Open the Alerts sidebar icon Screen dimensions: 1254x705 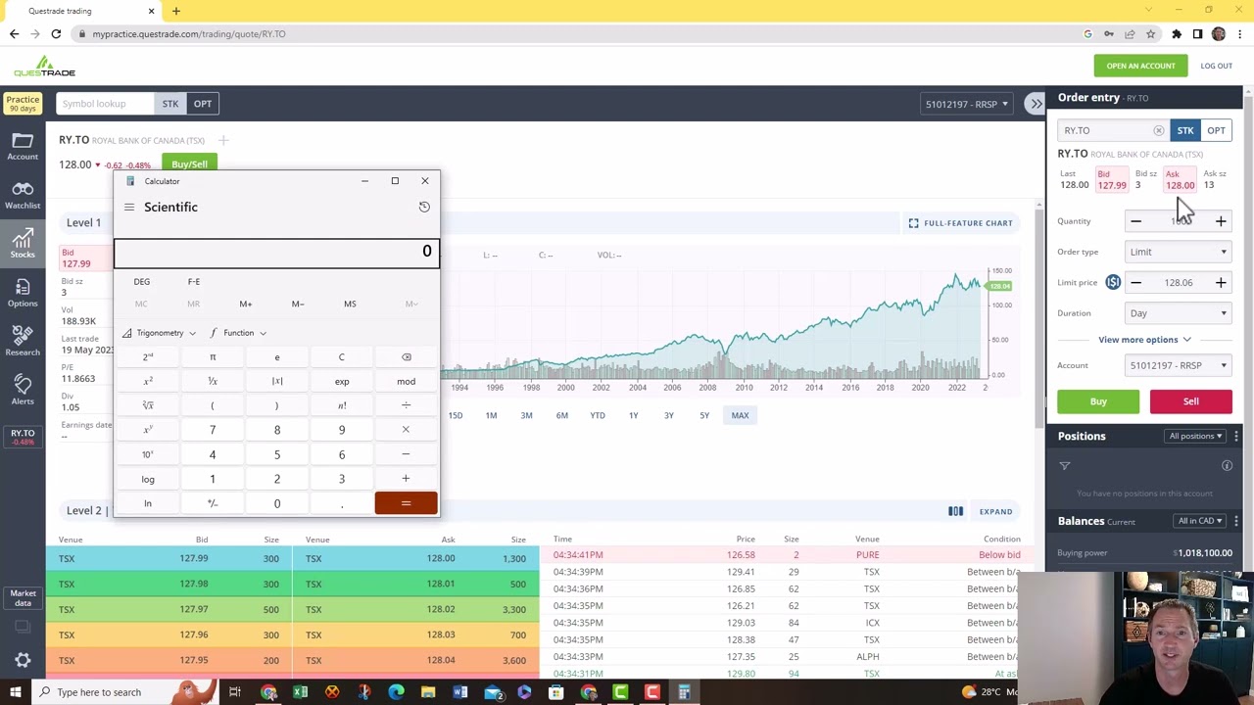click(x=23, y=390)
